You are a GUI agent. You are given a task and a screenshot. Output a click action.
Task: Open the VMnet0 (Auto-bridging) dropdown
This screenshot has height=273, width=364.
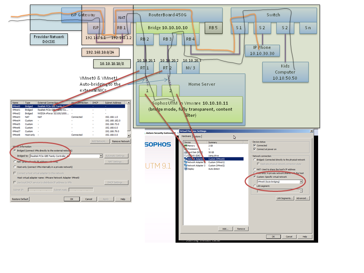(301, 182)
